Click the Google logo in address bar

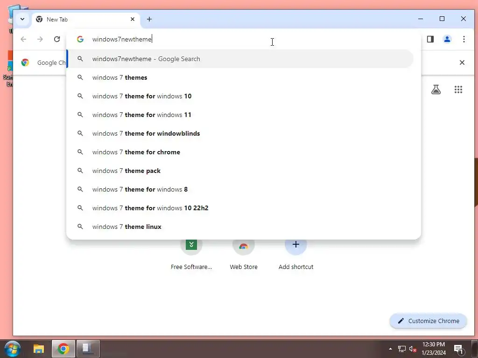point(80,39)
